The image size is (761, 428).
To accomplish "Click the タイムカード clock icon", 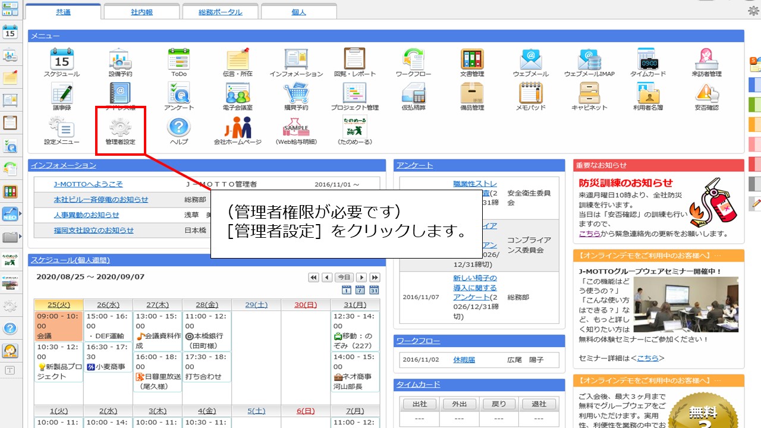I will [x=647, y=59].
